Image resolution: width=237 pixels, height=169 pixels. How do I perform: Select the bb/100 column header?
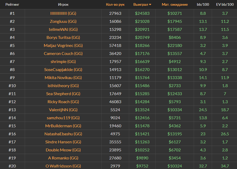coord(203,5)
